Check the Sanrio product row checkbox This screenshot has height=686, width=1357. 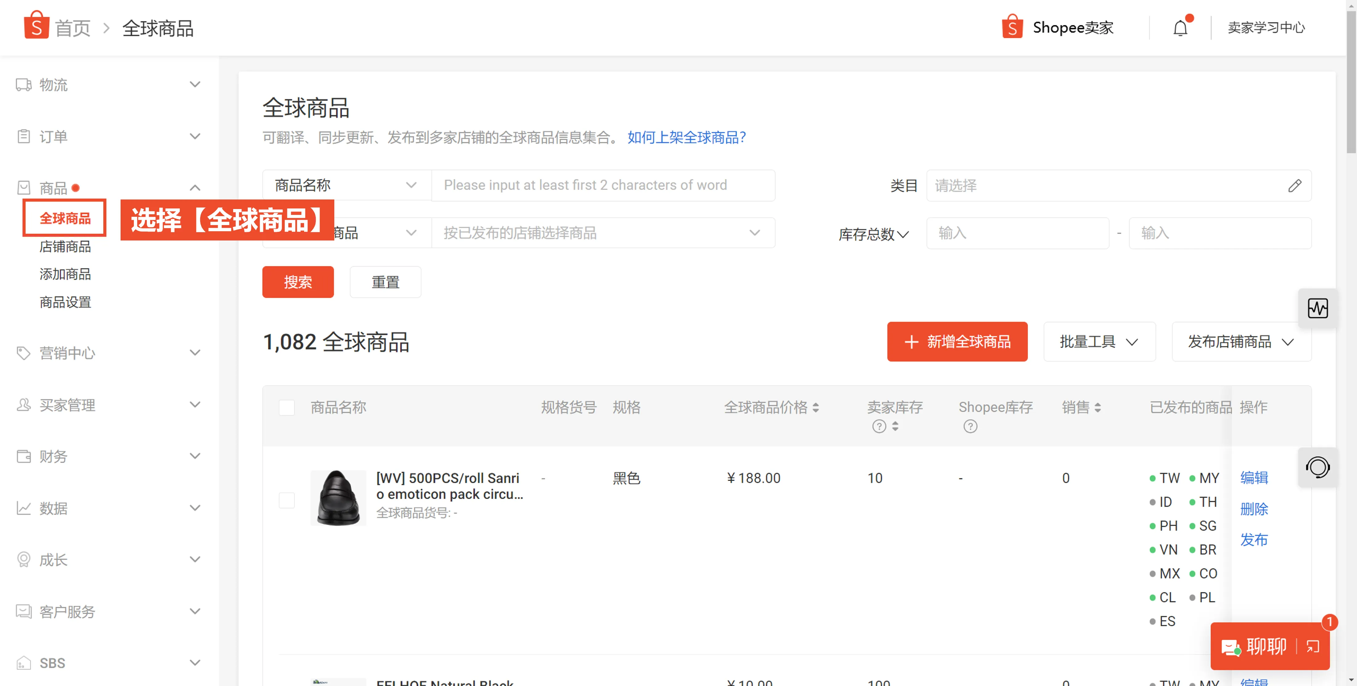pos(287,500)
